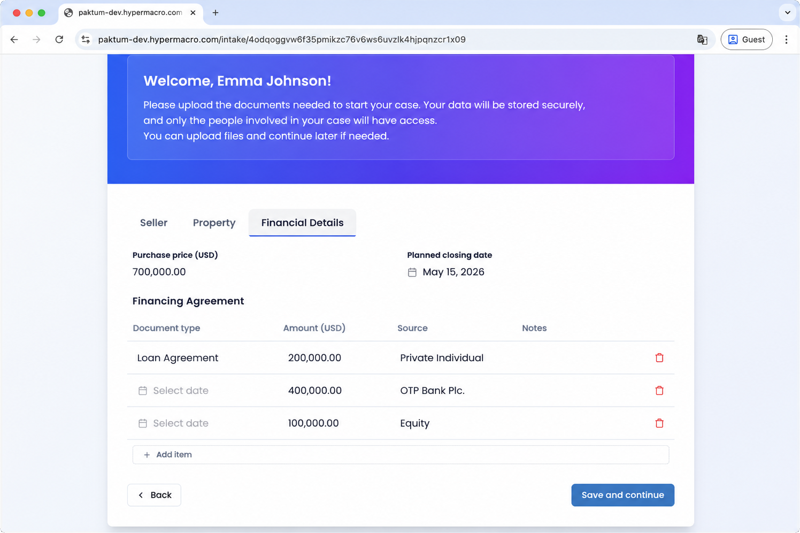Open the tab search dropdown arrow

pos(788,13)
